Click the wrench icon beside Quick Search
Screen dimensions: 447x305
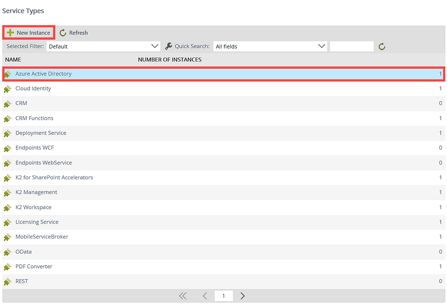(168, 46)
